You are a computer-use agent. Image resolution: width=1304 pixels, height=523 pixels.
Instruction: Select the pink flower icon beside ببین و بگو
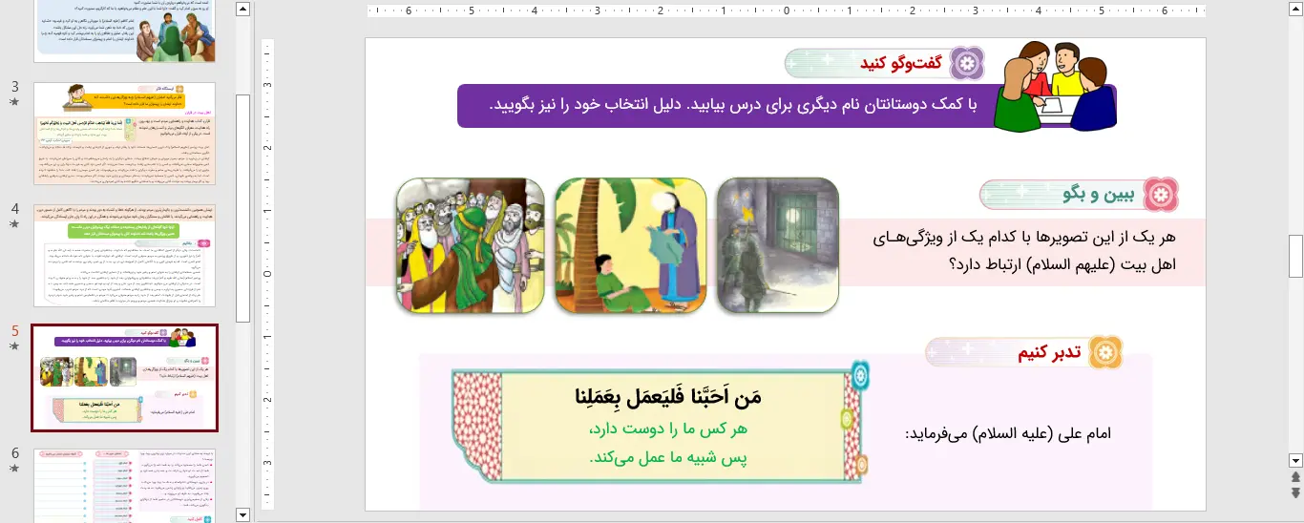[x=1161, y=194]
